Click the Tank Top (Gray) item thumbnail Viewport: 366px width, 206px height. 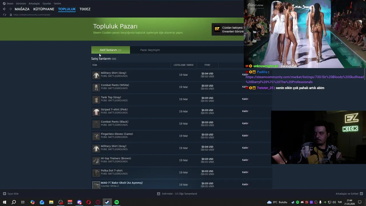tap(96, 99)
